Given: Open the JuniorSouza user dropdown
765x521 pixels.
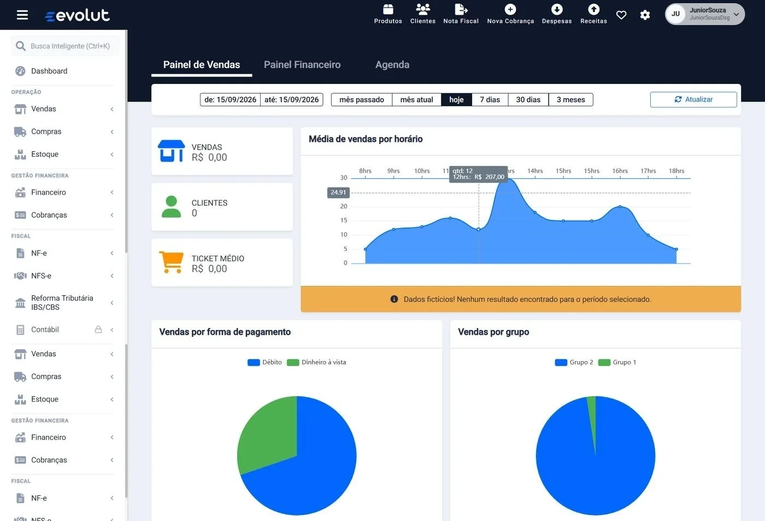Looking at the screenshot, I should coord(705,14).
